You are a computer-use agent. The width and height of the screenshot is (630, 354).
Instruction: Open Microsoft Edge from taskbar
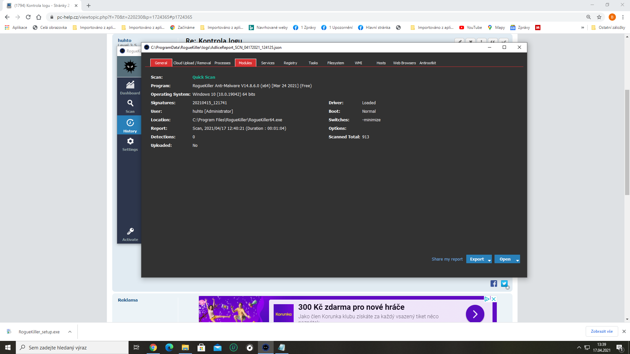(169, 347)
